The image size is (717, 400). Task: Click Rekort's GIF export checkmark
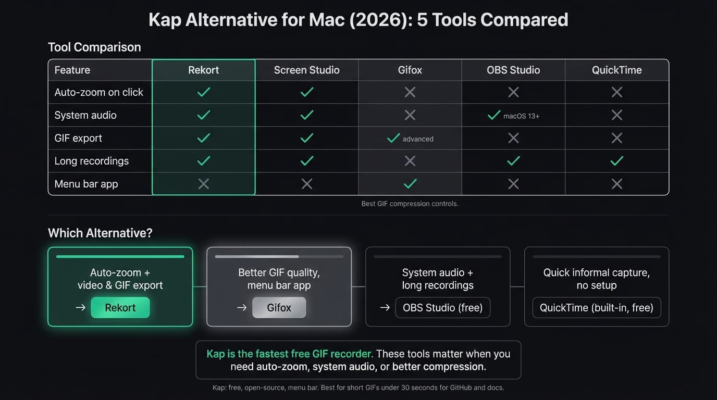(x=204, y=138)
